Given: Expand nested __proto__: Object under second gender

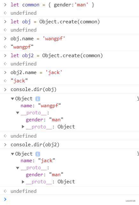Looking at the screenshot, I should 23,182.
